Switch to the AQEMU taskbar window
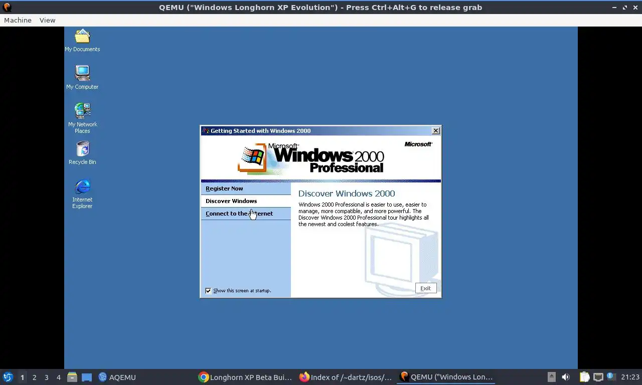The image size is (642, 385). pos(117,377)
